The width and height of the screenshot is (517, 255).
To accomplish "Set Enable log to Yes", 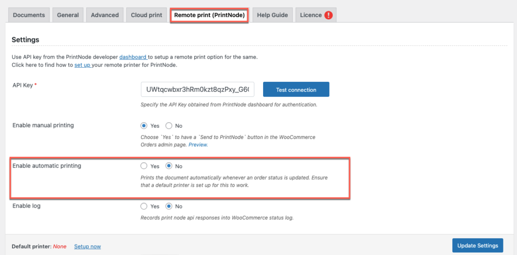I will [143, 206].
